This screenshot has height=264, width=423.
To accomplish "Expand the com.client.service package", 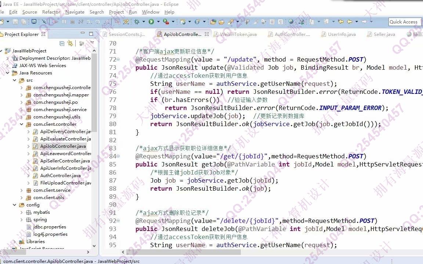I will pos(22,190).
